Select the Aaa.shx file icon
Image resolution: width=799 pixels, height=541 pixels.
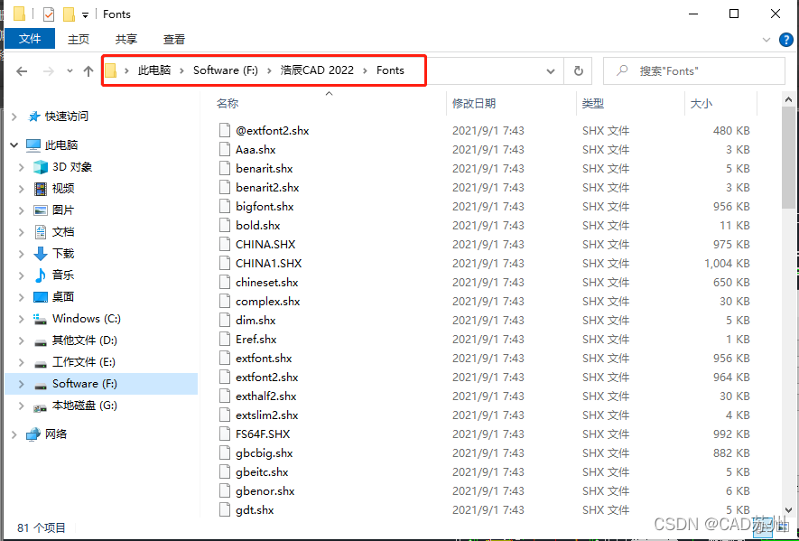point(225,149)
